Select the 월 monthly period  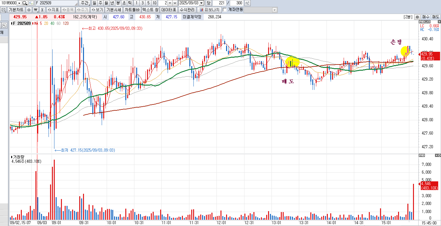106,3
